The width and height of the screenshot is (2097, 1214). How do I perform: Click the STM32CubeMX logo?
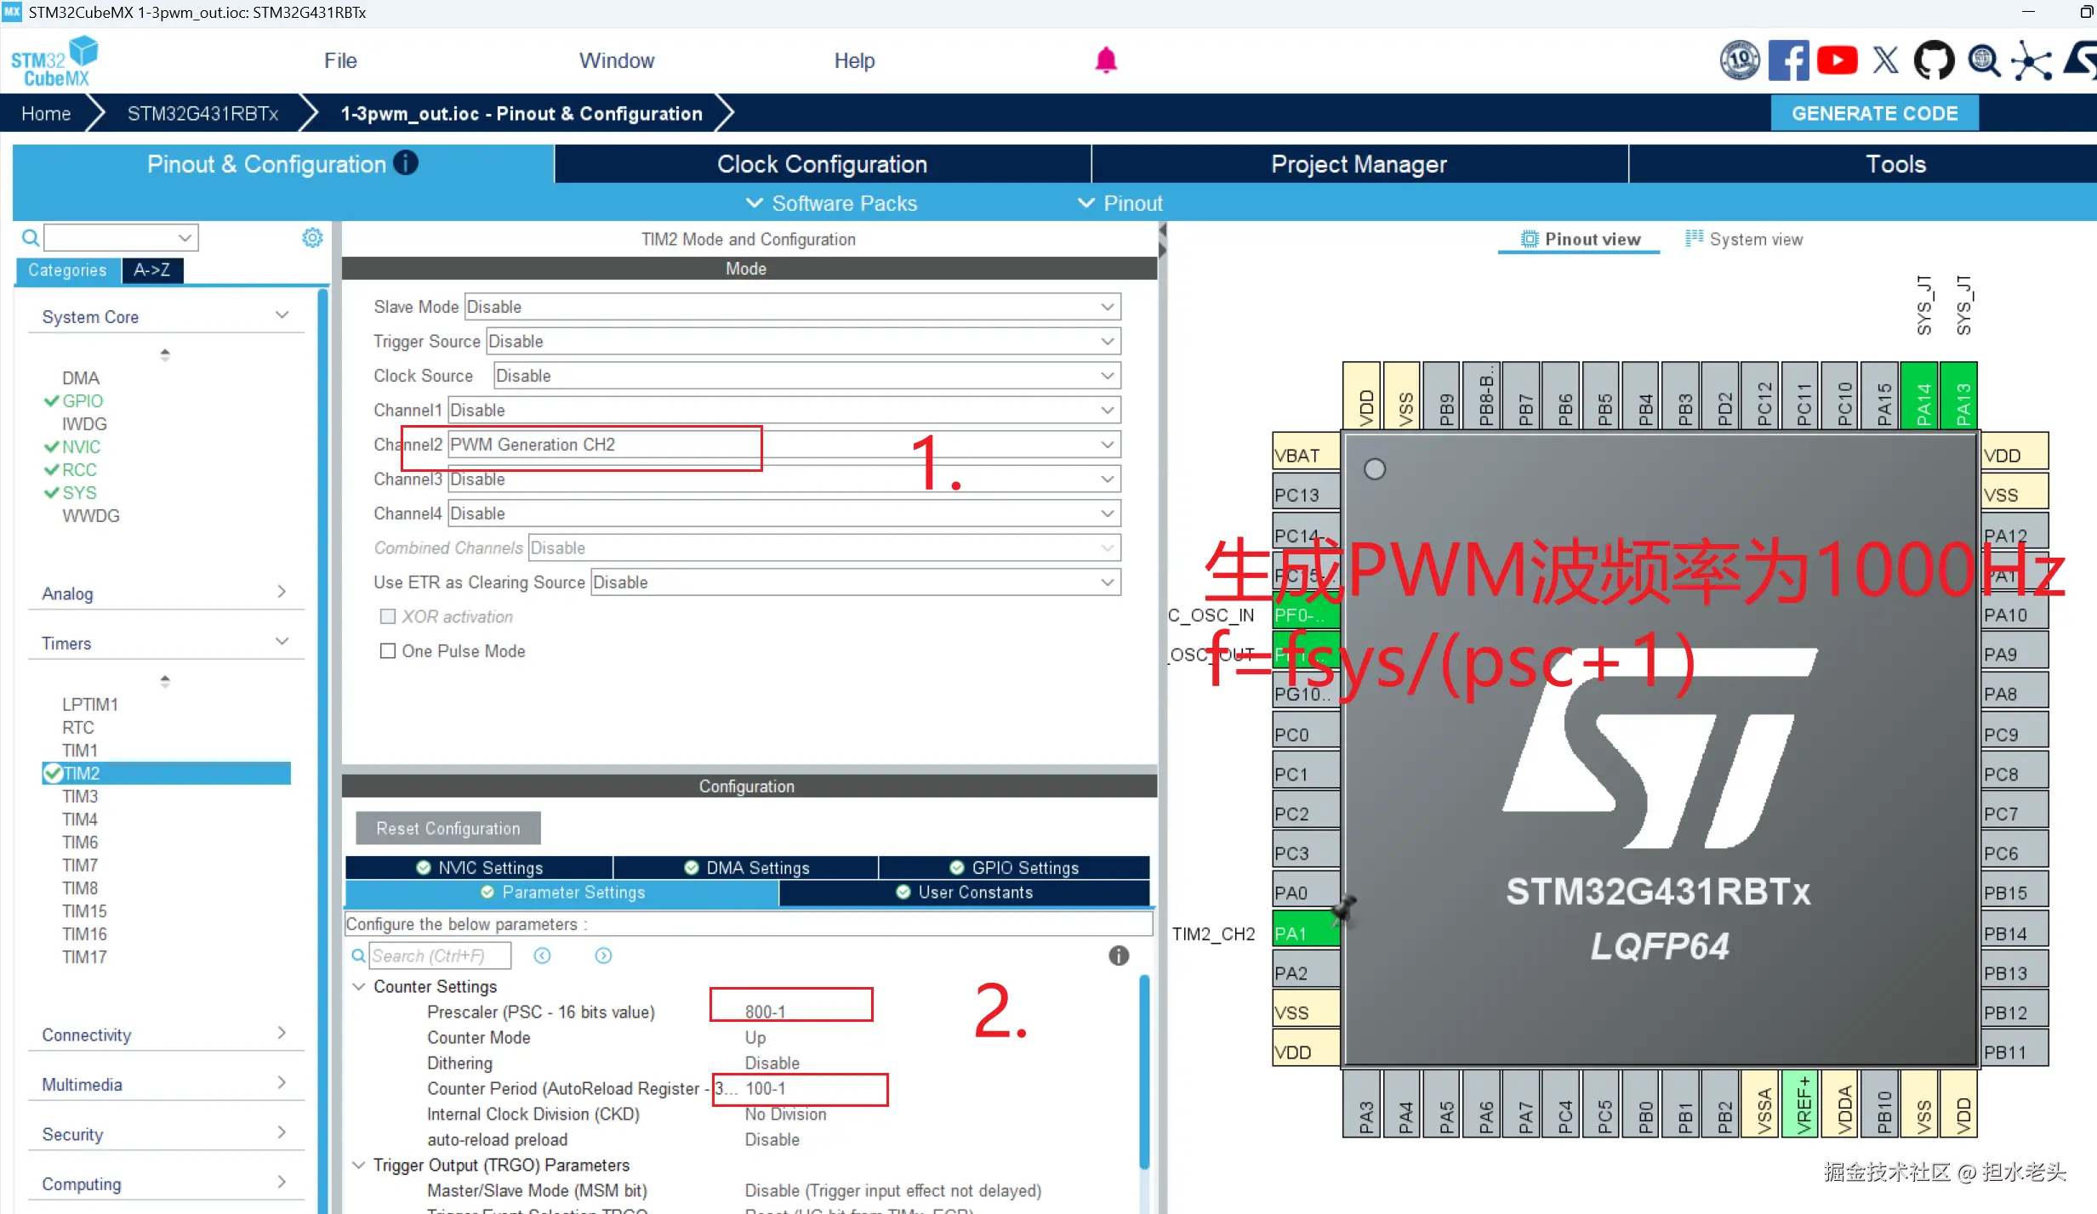tap(54, 61)
